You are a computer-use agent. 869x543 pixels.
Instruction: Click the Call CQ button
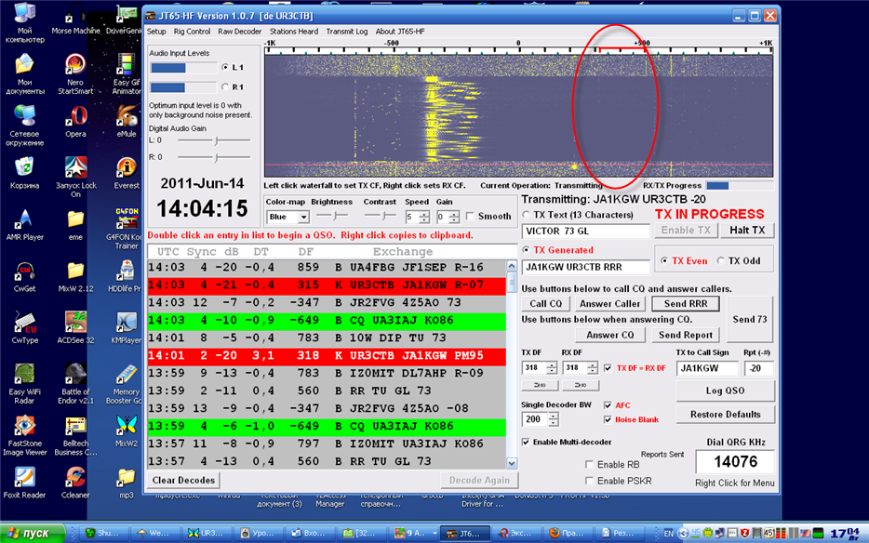point(546,304)
